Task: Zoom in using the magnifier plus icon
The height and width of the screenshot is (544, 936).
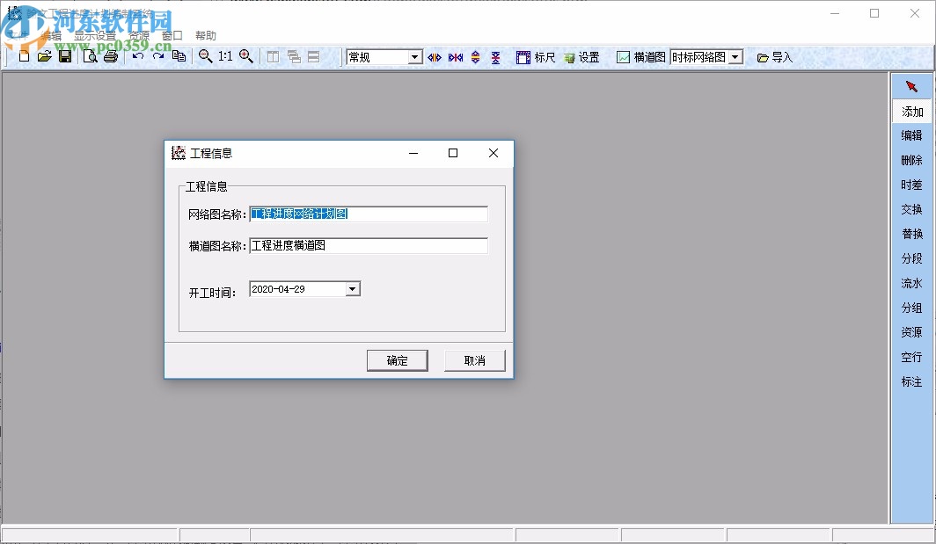Action: point(247,56)
